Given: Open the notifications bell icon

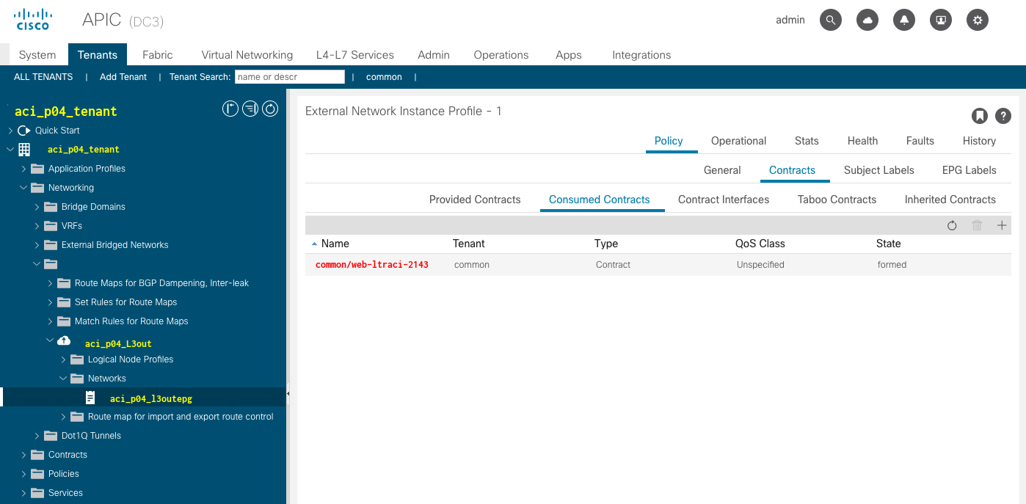Looking at the screenshot, I should coord(904,21).
